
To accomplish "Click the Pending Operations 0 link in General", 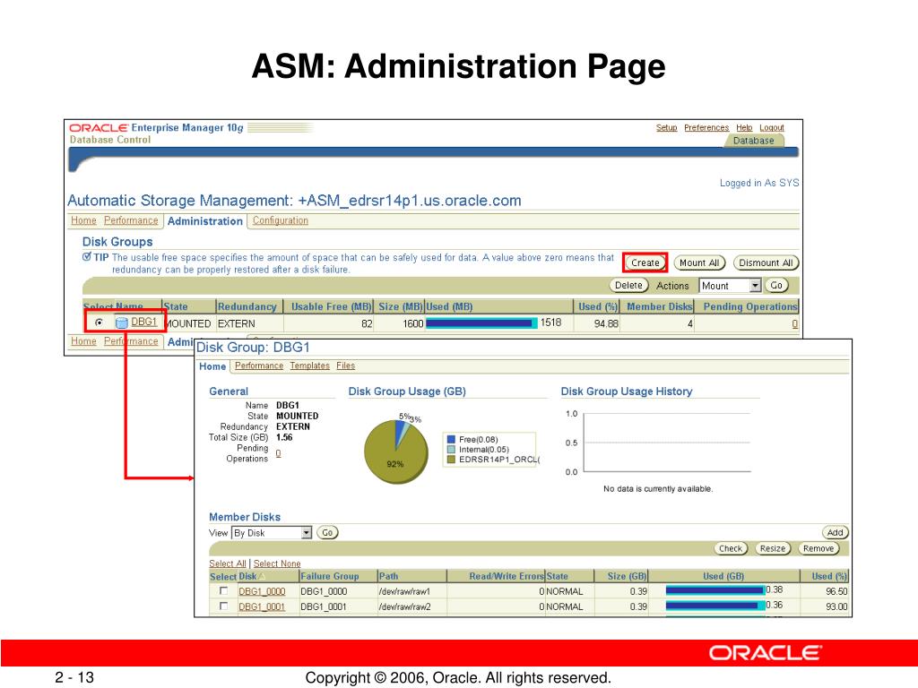I will pyautogui.click(x=278, y=452).
